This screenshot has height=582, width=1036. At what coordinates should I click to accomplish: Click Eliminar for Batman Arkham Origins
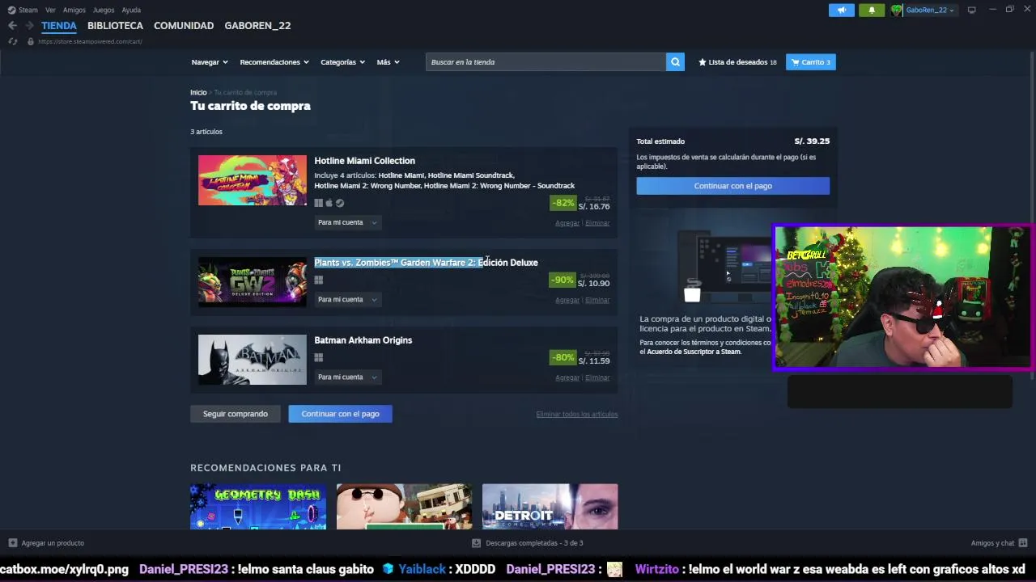(597, 378)
